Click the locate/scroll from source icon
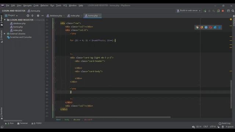 click(28, 15)
